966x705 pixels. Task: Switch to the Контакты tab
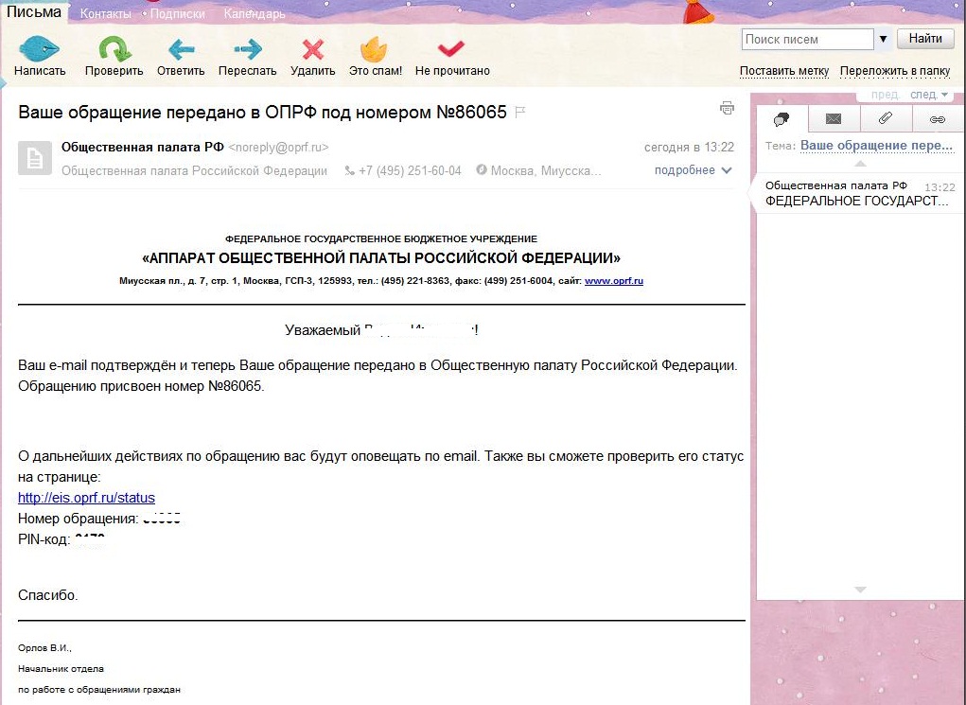(x=106, y=14)
